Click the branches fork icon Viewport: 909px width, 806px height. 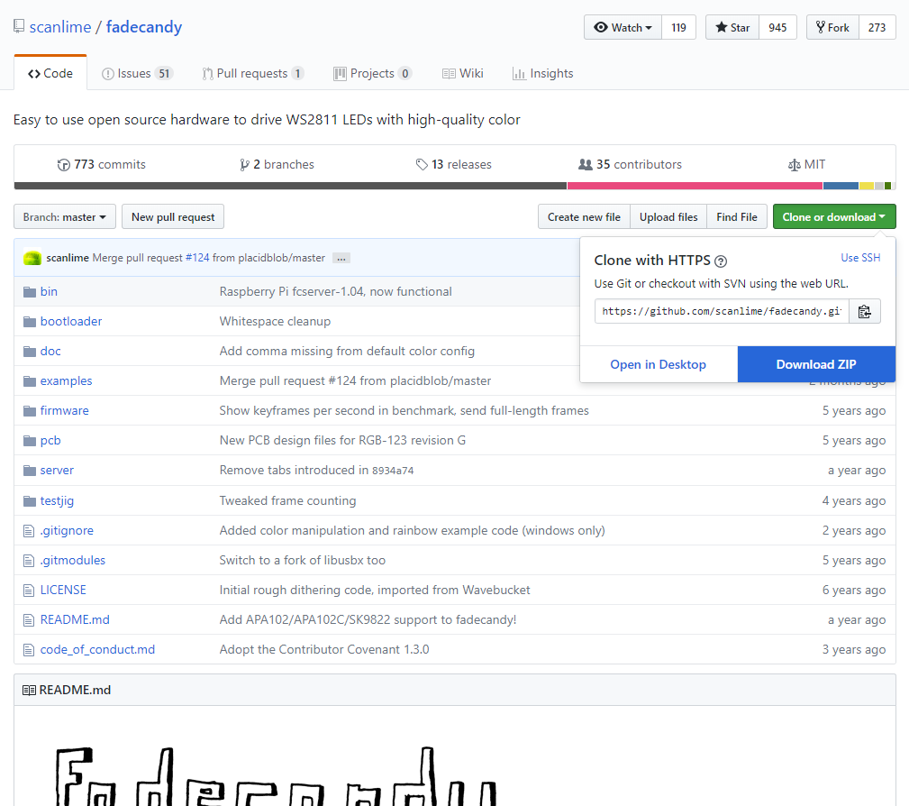coord(245,165)
